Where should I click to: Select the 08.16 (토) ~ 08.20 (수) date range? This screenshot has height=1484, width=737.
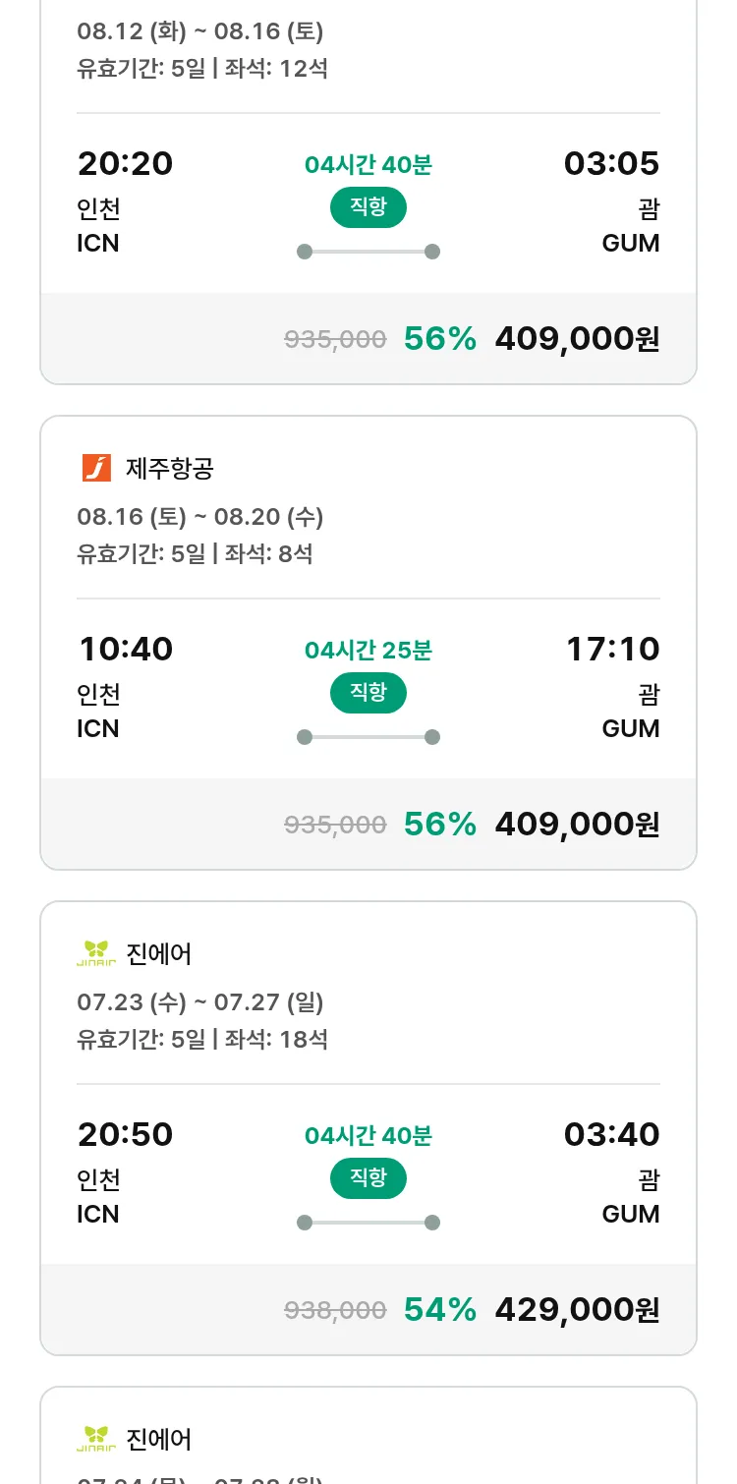(200, 516)
